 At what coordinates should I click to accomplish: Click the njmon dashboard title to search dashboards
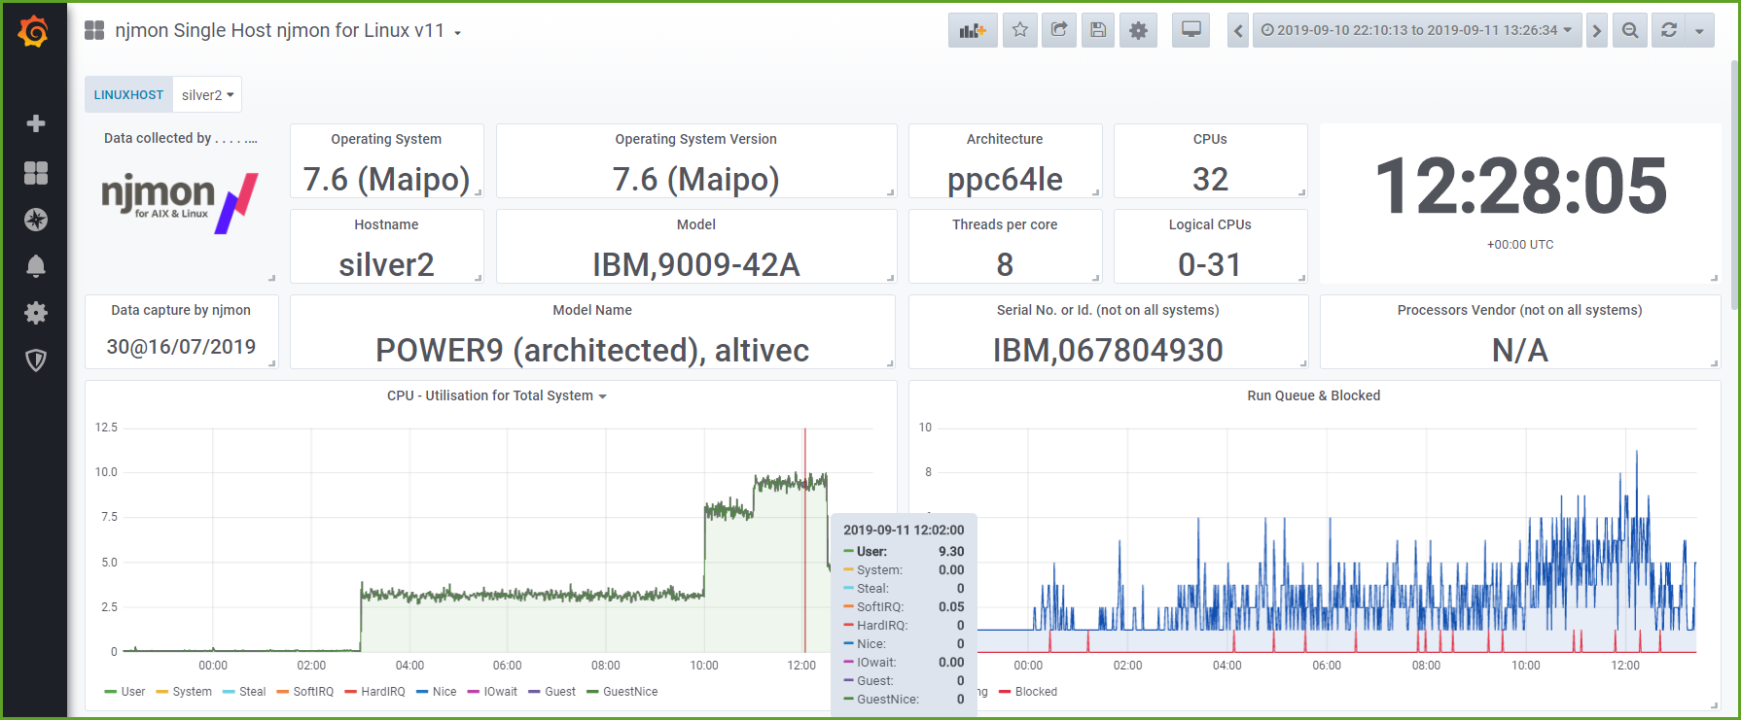pos(279,30)
